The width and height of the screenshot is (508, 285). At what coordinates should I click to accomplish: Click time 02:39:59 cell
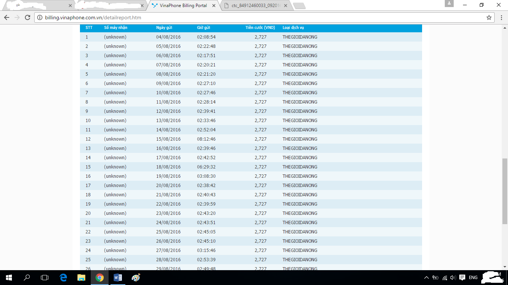pos(206,204)
